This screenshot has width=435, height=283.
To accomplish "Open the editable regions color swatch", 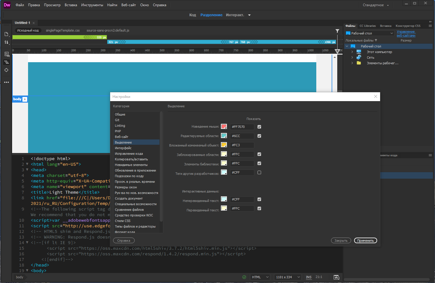I will 224,136.
